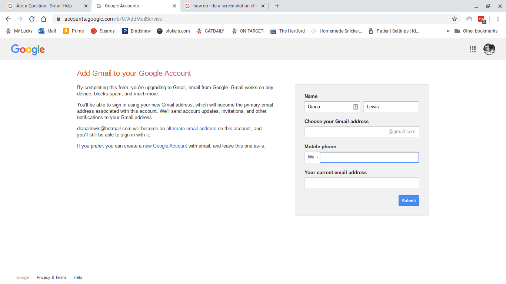Open the grey circular extension icon in the toolbar
This screenshot has height=284, width=506.
[469, 19]
